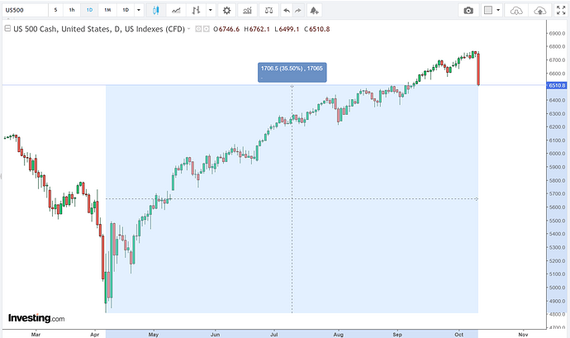Click the open value O6746.6
This screenshot has height=338, width=570.
point(226,29)
